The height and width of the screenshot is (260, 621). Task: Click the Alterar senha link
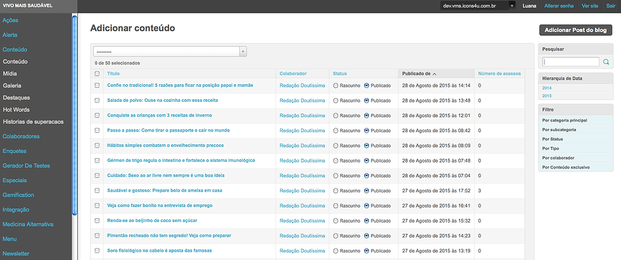pyautogui.click(x=560, y=6)
